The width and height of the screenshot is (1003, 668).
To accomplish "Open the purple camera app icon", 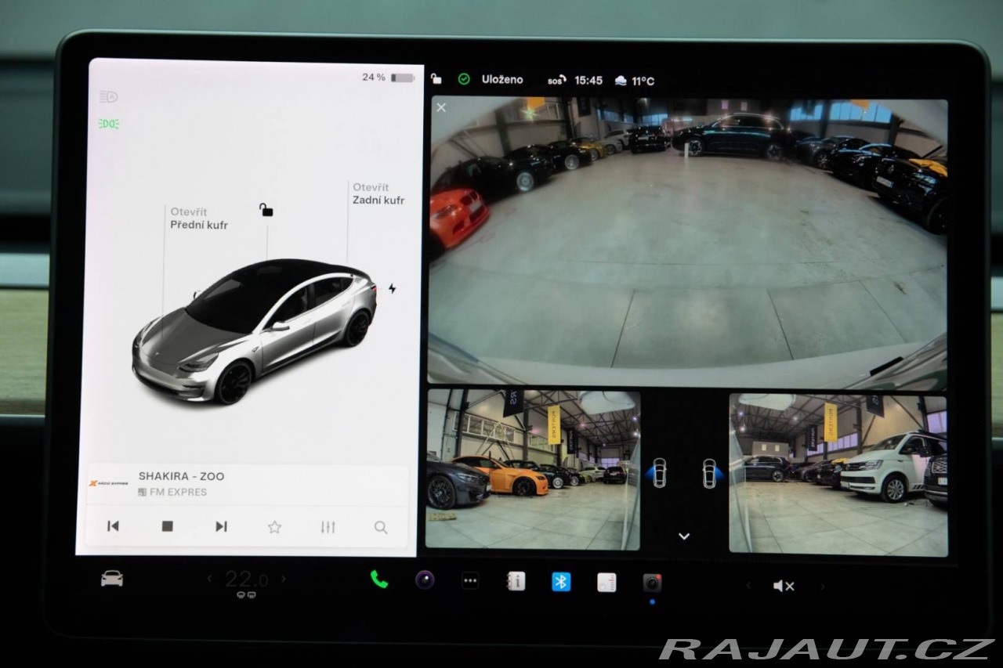I will point(425,580).
